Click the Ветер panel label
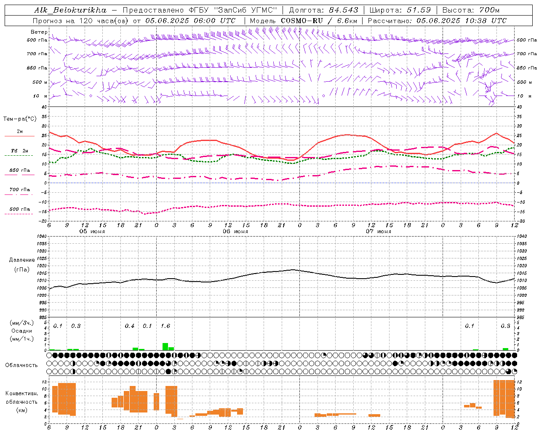This screenshot has width=539, height=431. (x=38, y=32)
